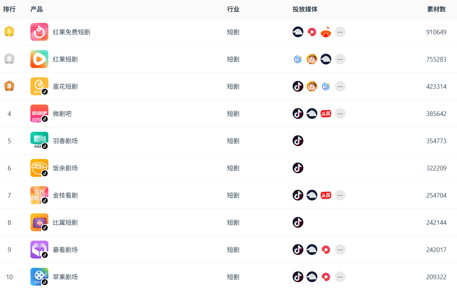Click the 比翼短剧 TV icon
Image resolution: width=457 pixels, height=290 pixels.
(x=39, y=222)
